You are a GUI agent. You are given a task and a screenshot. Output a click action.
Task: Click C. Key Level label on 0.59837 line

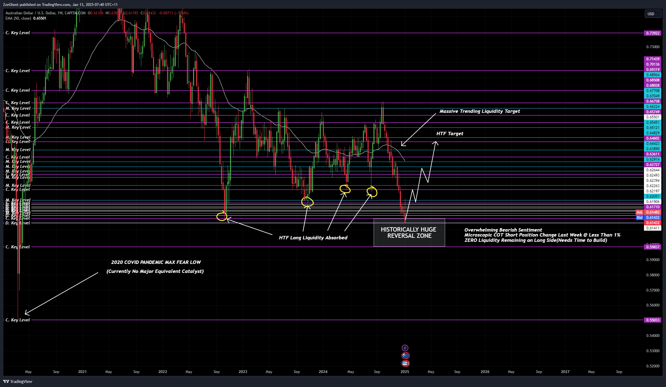(x=18, y=247)
